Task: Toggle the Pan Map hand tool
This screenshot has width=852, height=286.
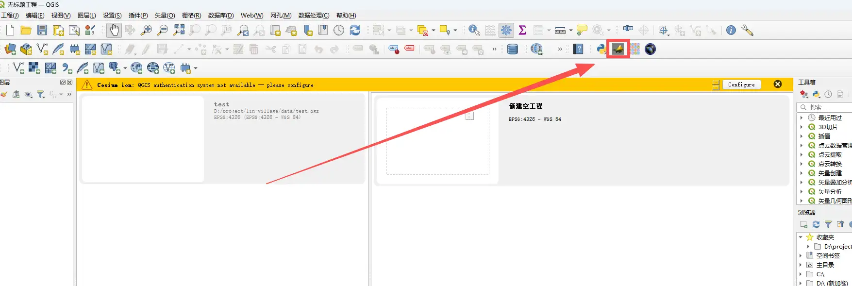Action: [114, 31]
